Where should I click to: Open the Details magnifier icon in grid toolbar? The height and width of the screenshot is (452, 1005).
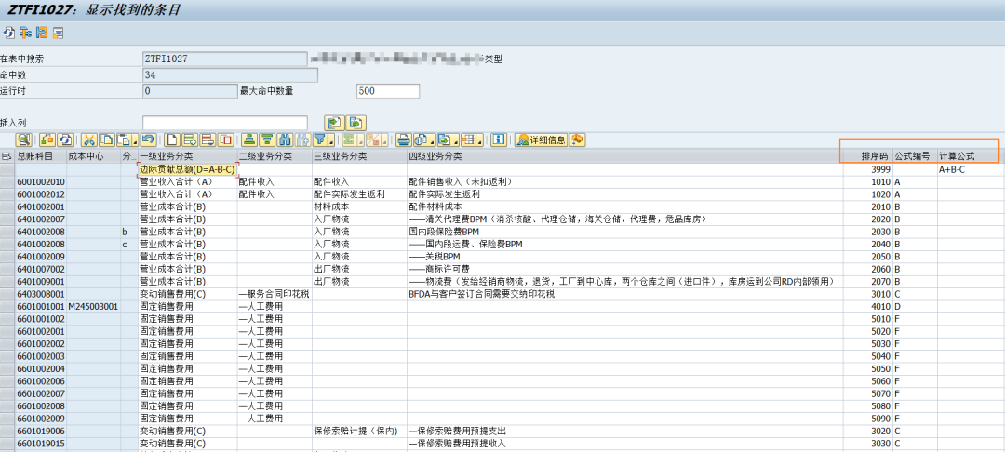click(23, 140)
